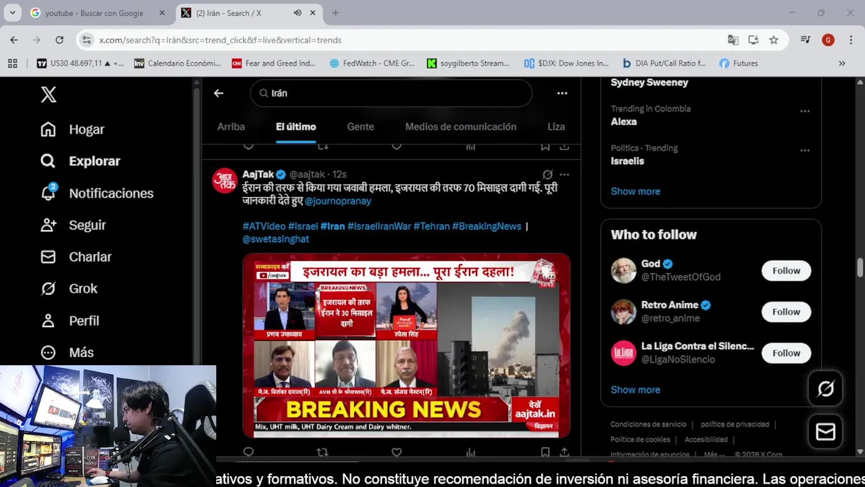Open Hogar in the sidebar
The image size is (865, 487).
pos(72,129)
